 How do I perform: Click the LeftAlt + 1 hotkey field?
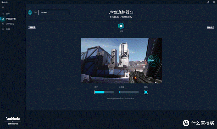[54, 13]
